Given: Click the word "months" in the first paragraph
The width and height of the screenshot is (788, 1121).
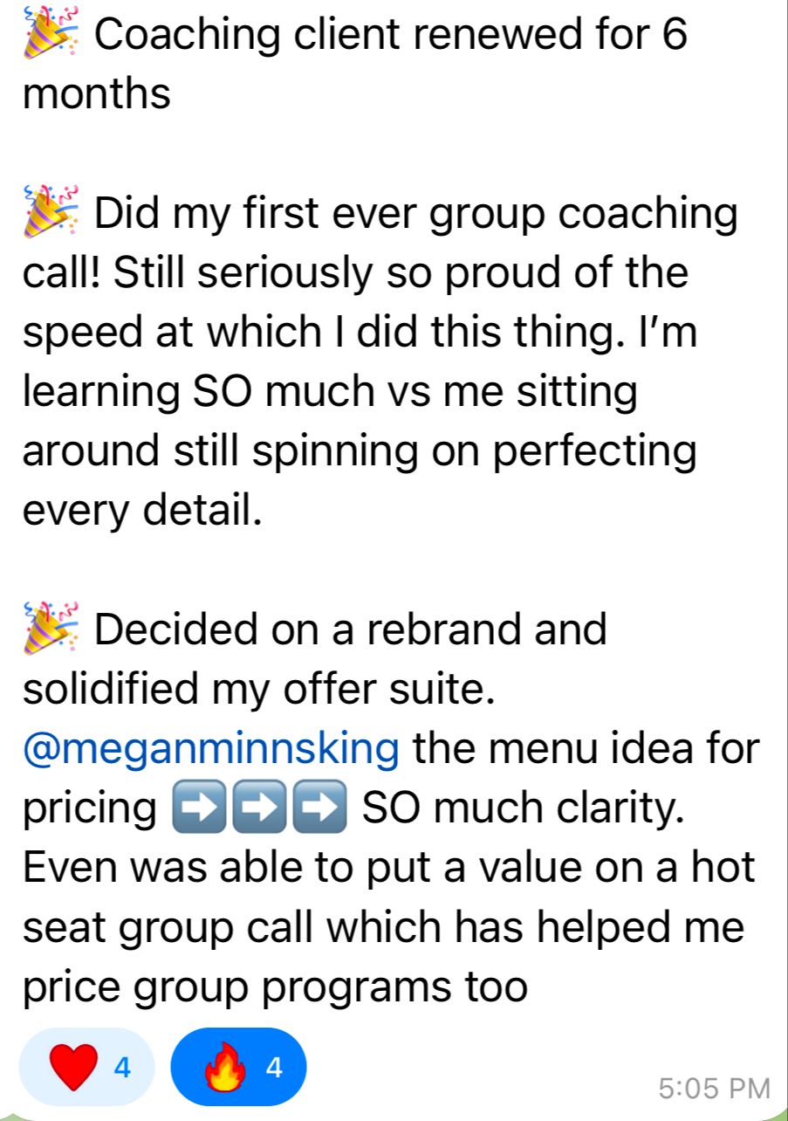Looking at the screenshot, I should 96,93.
